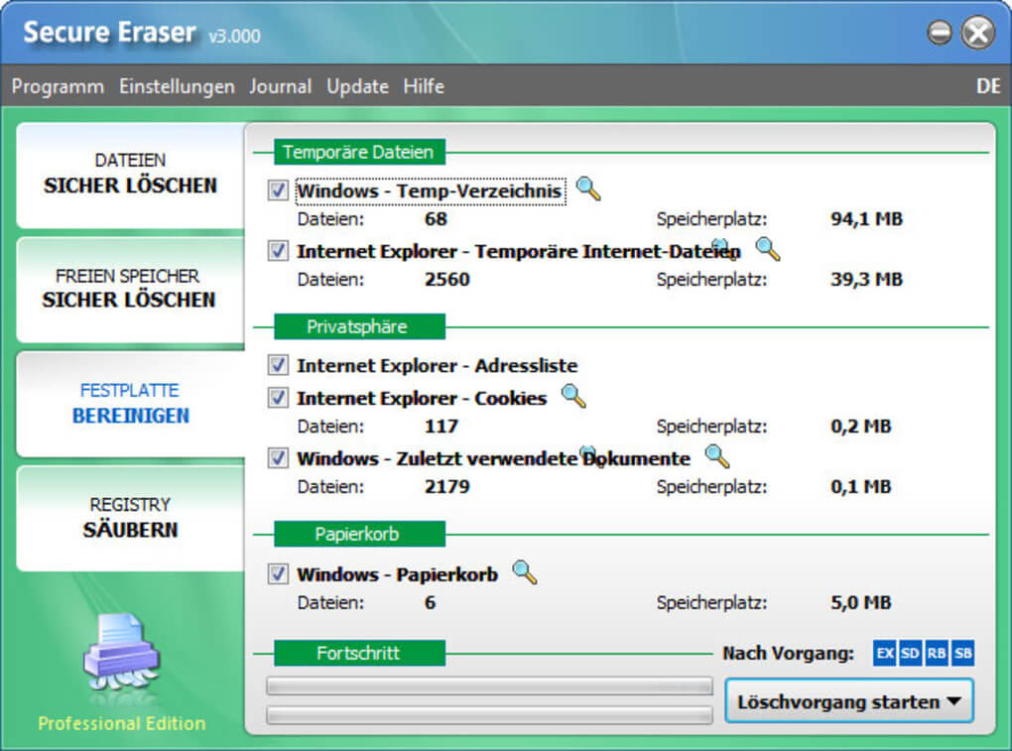Open the DE language selector
The width and height of the screenshot is (1012, 751).
[988, 86]
